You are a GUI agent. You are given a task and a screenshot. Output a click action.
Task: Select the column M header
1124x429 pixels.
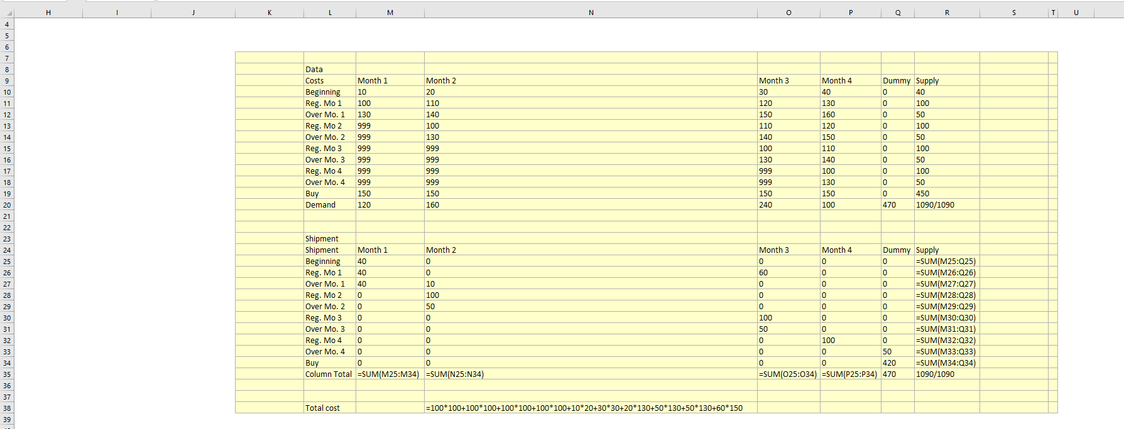pyautogui.click(x=390, y=13)
